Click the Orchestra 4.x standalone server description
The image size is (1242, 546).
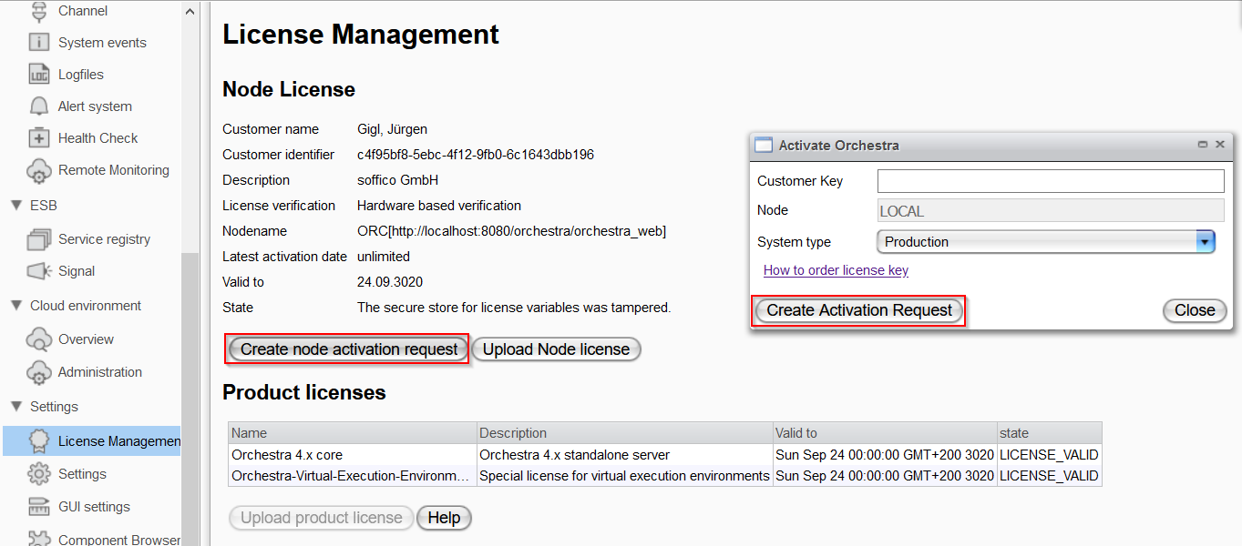pos(575,455)
